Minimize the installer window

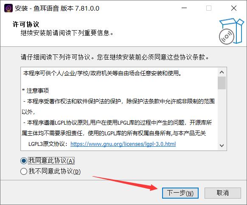pyautogui.click(x=184, y=8)
